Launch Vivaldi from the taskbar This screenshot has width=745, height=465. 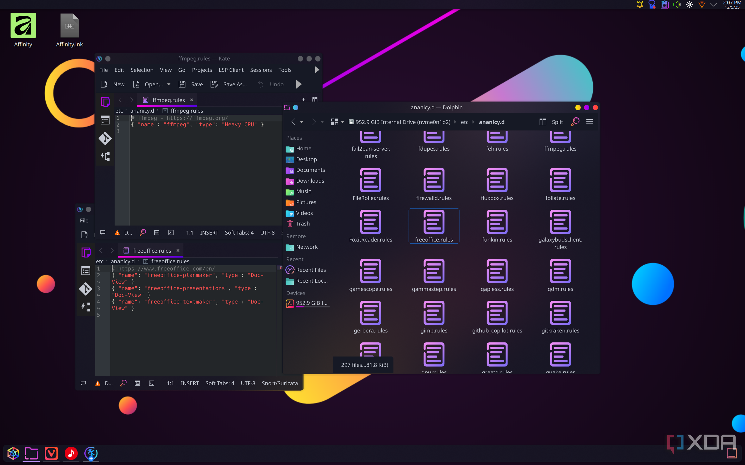click(x=51, y=453)
